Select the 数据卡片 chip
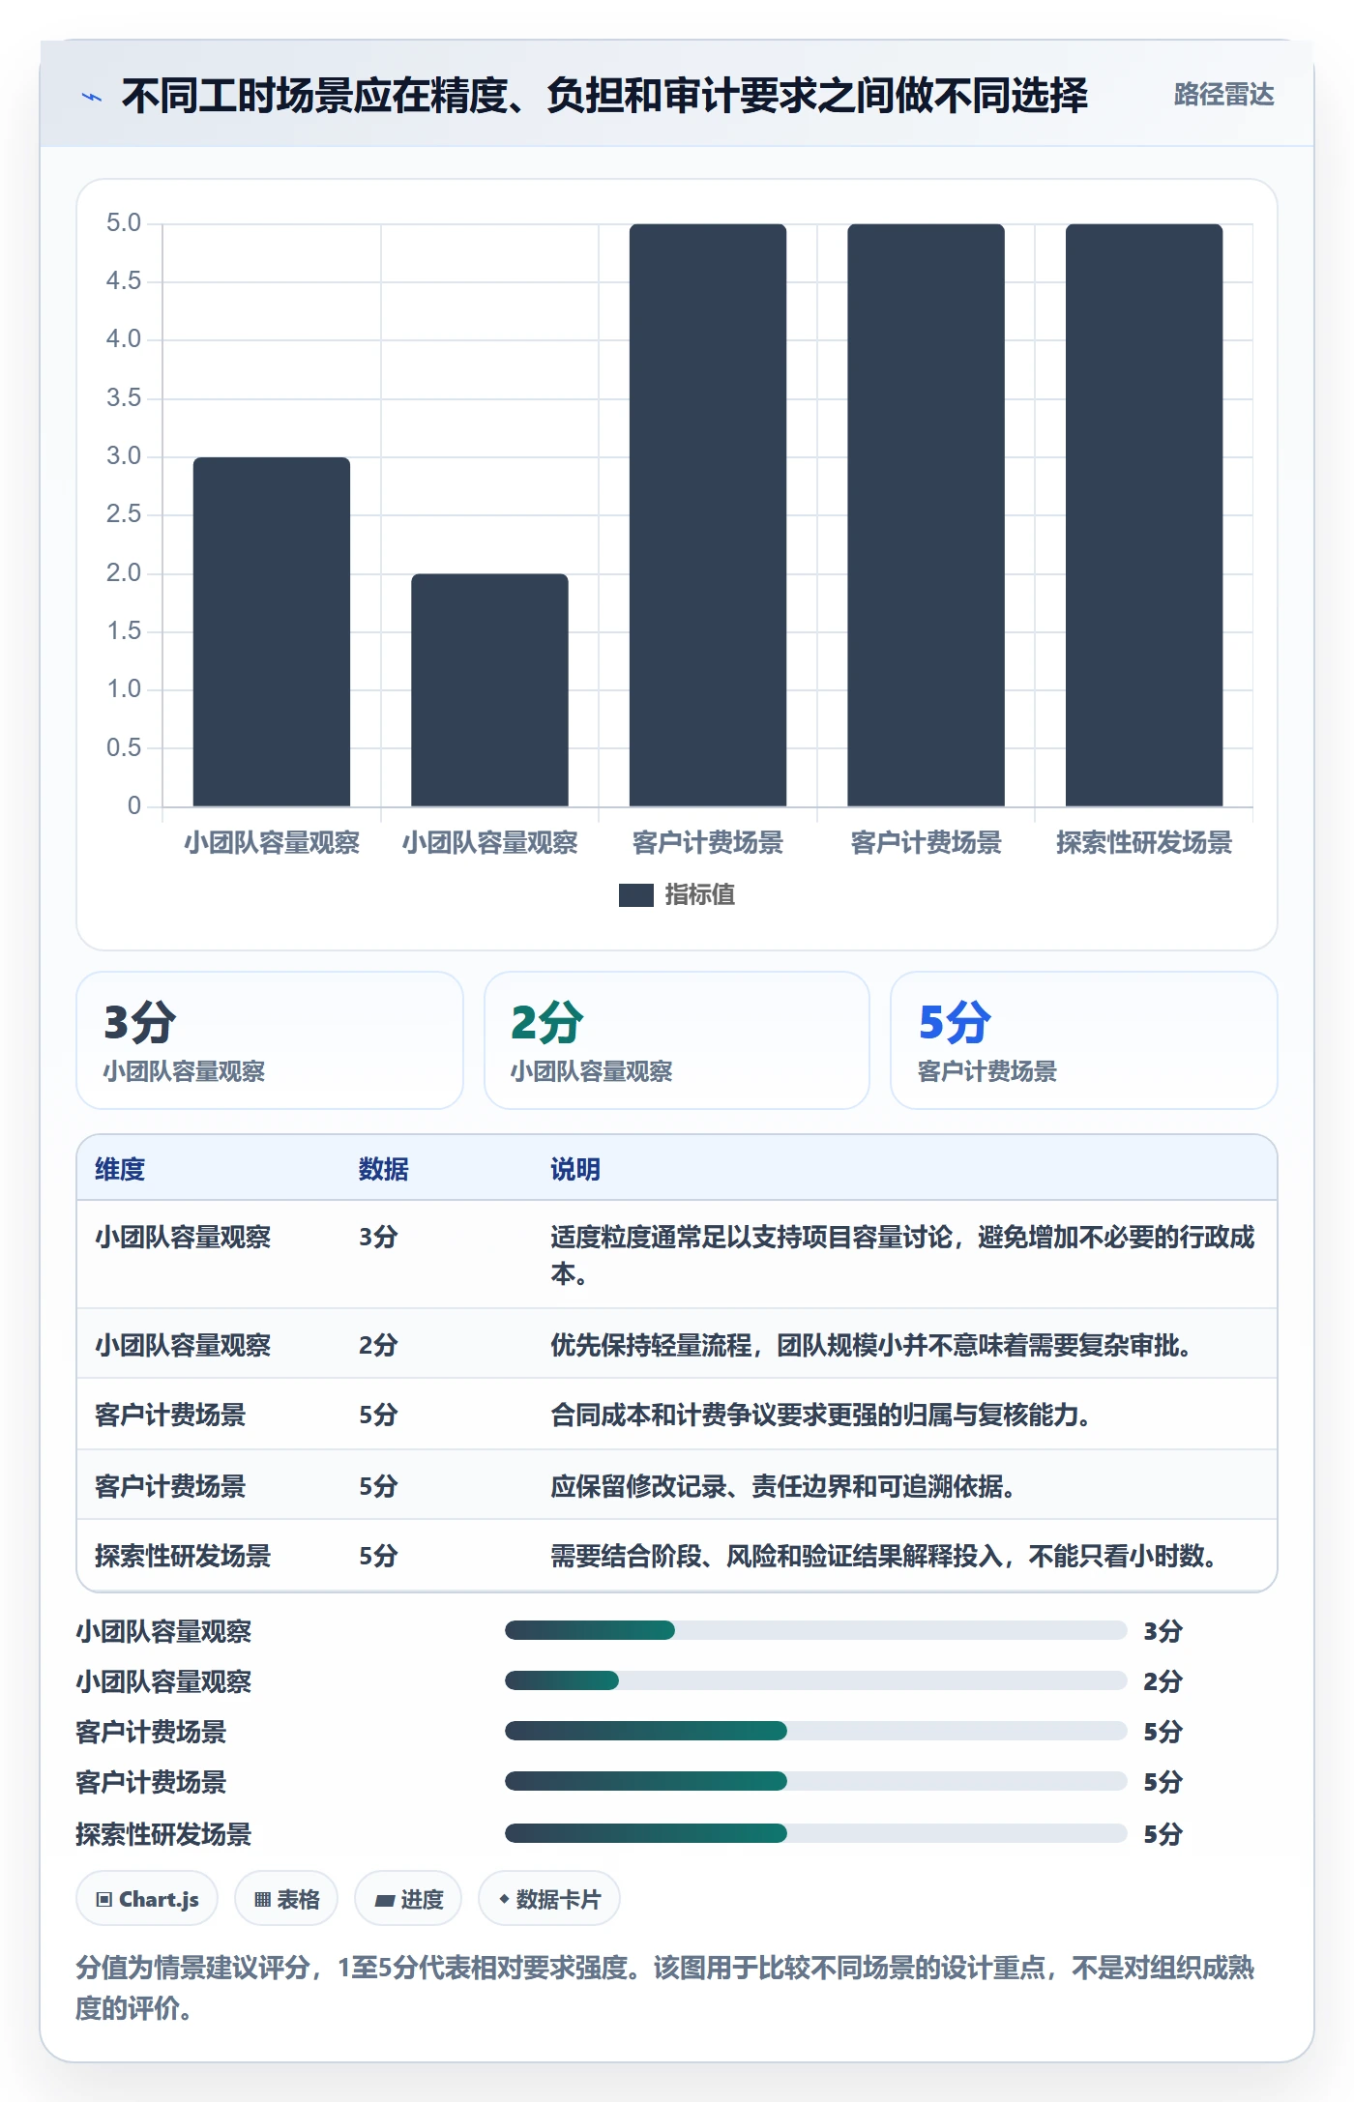The height and width of the screenshot is (2102, 1354). pyautogui.click(x=549, y=1899)
